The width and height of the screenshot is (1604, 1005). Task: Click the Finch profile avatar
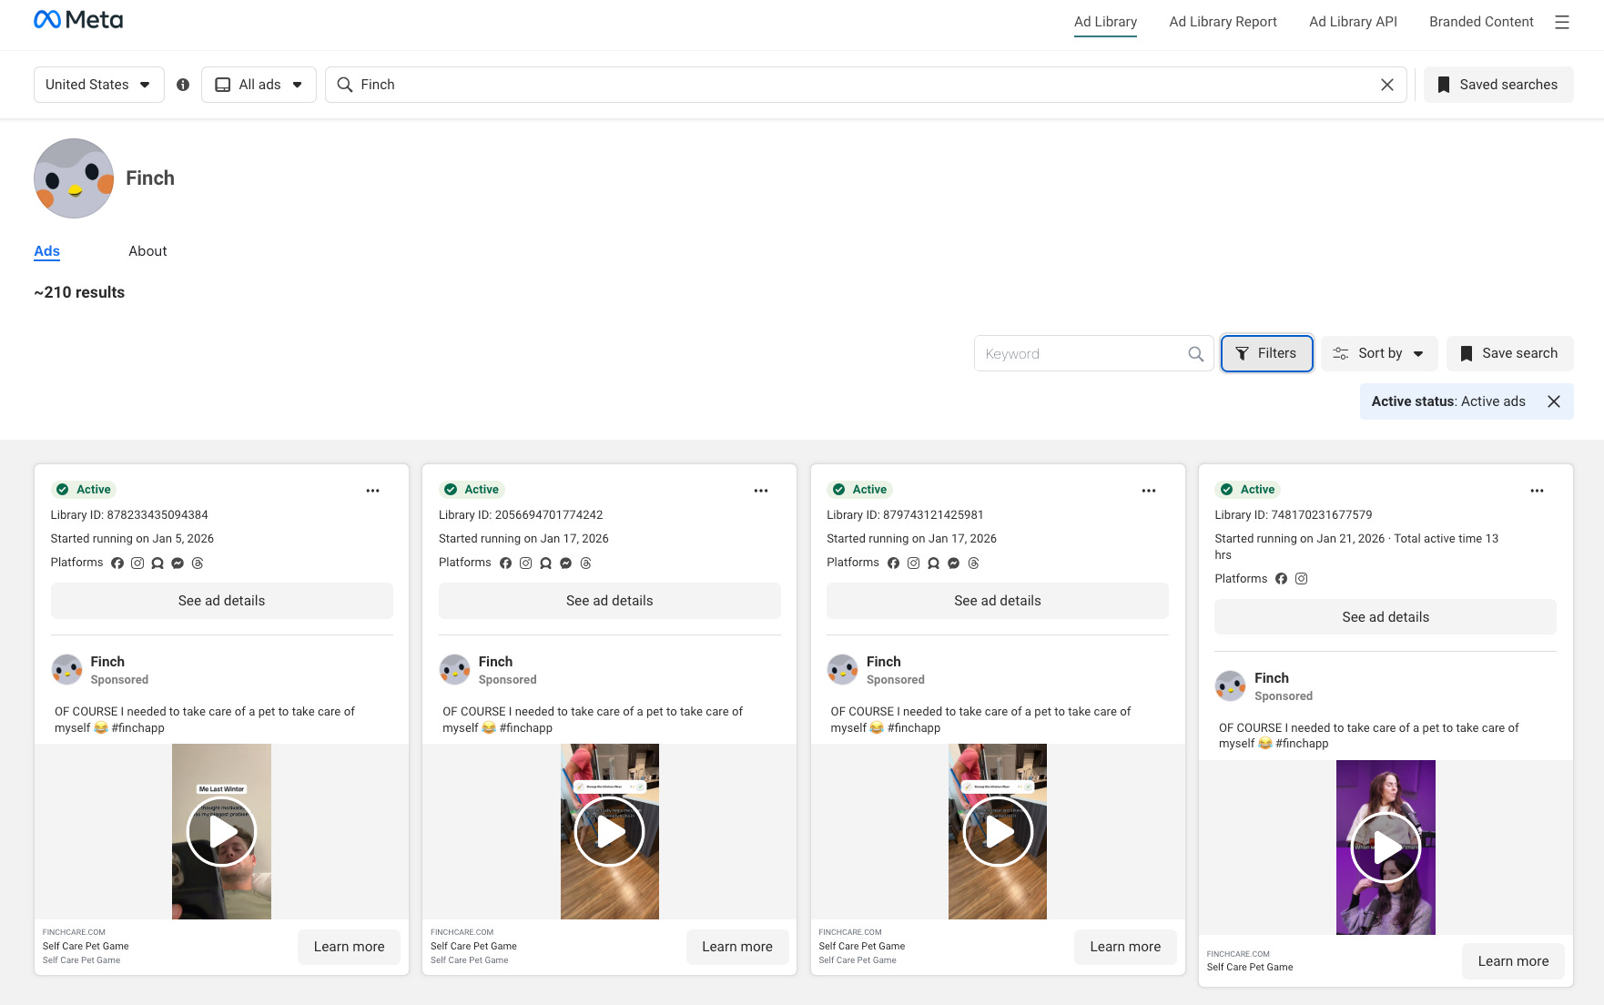click(74, 178)
